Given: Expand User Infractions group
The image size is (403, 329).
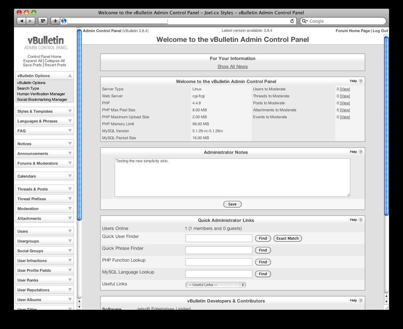Looking at the screenshot, I should pos(70,260).
